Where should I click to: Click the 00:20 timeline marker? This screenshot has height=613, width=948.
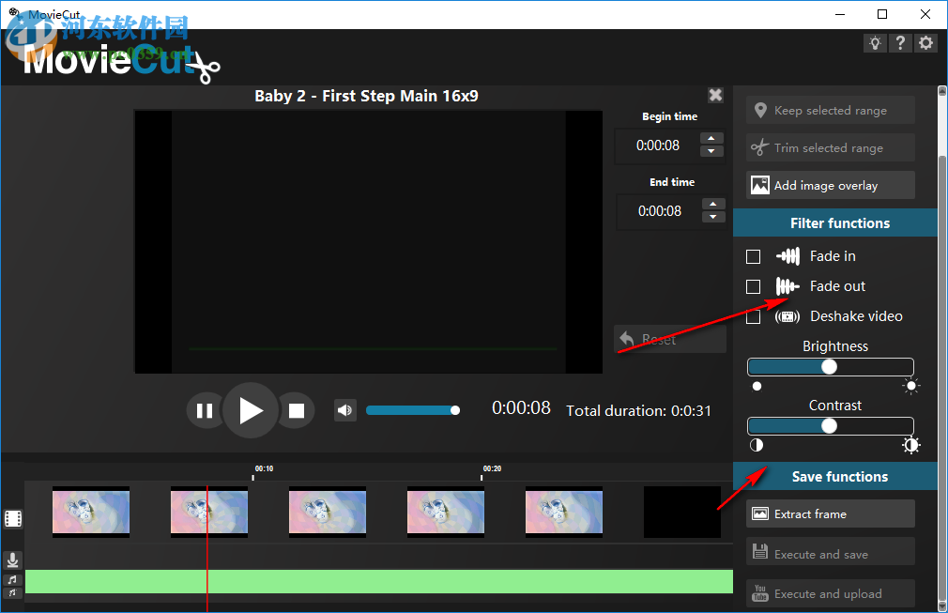click(492, 468)
